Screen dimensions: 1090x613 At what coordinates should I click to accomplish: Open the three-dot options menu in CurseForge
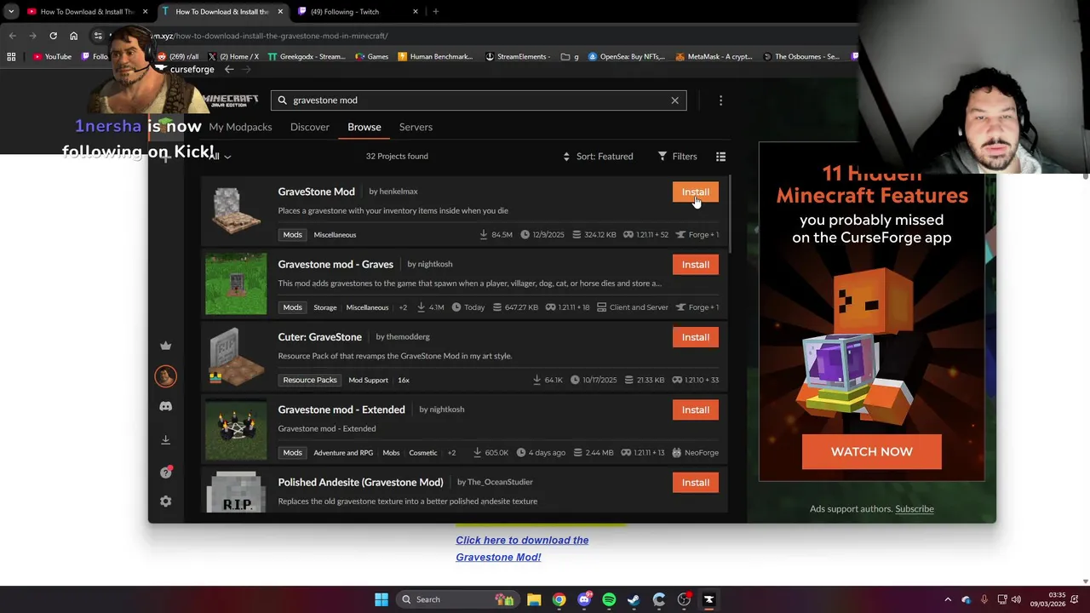(x=720, y=100)
